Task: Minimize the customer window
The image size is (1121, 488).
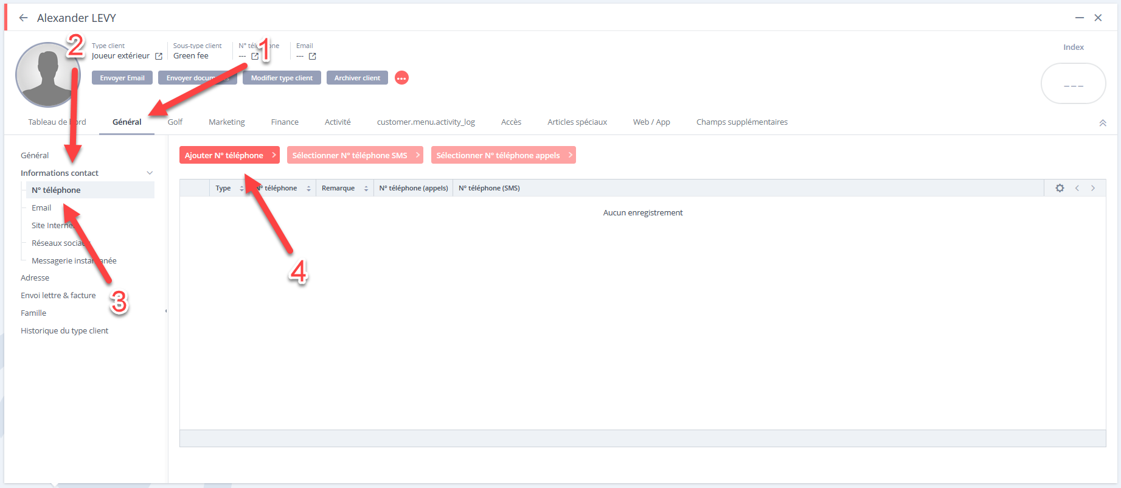Action: (1080, 18)
